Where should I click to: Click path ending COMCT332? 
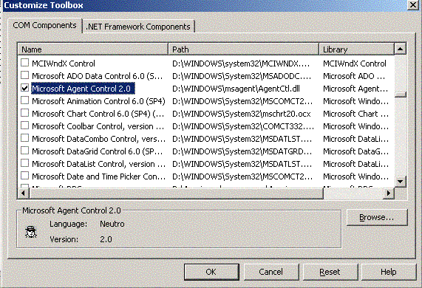tap(242, 126)
